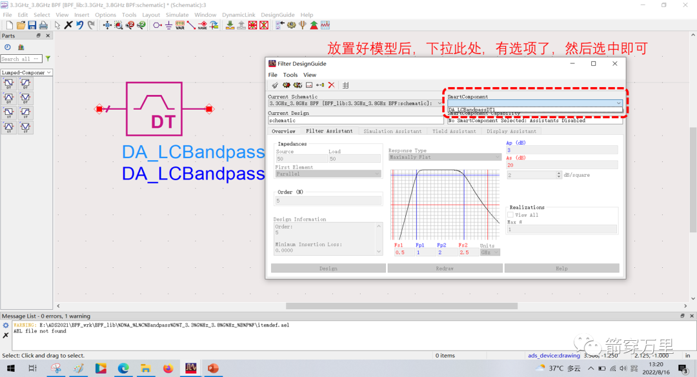Pick the bandpass DT filter in Parts palette
Viewport: 697px width, 377px height.
pyautogui.click(x=9, y=98)
